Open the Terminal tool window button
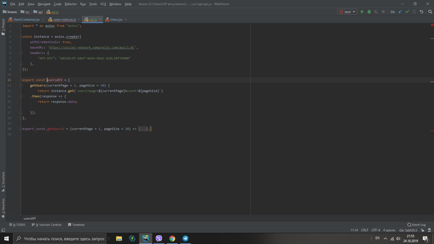The height and width of the screenshot is (244, 434). 76,225
